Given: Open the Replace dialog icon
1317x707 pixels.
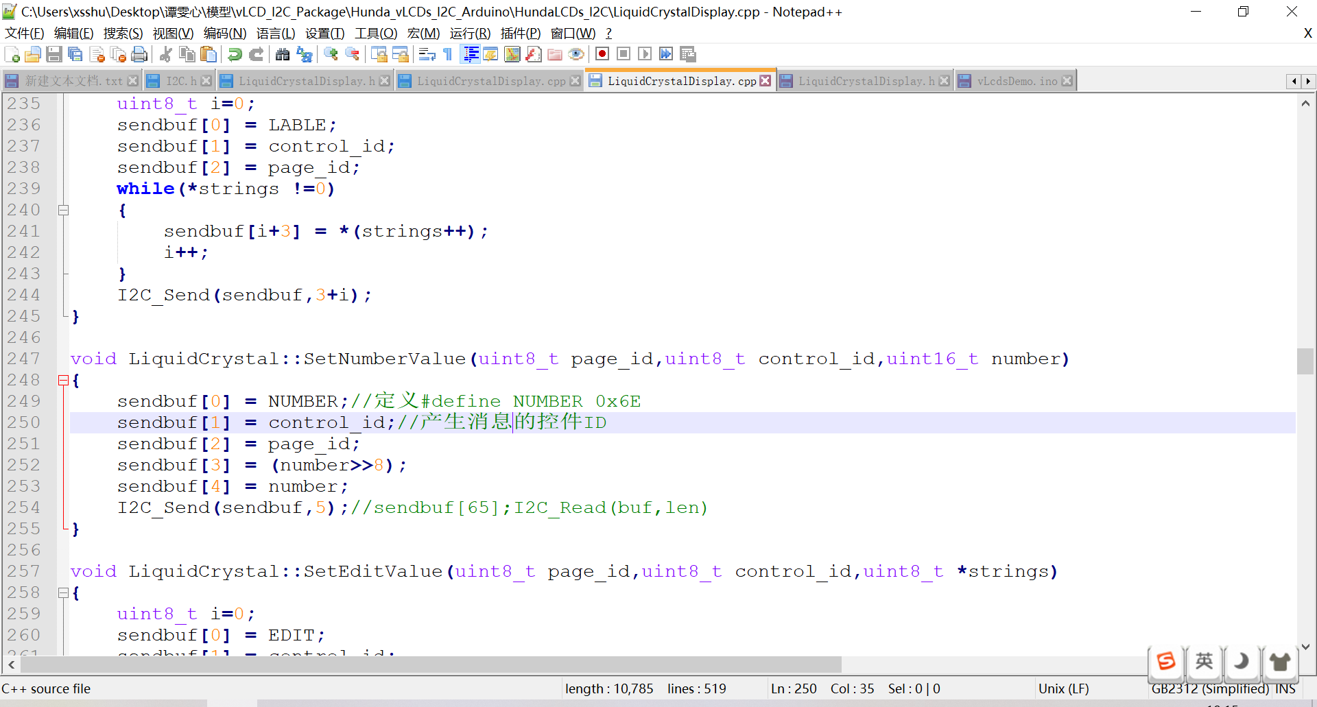Looking at the screenshot, I should click(304, 54).
